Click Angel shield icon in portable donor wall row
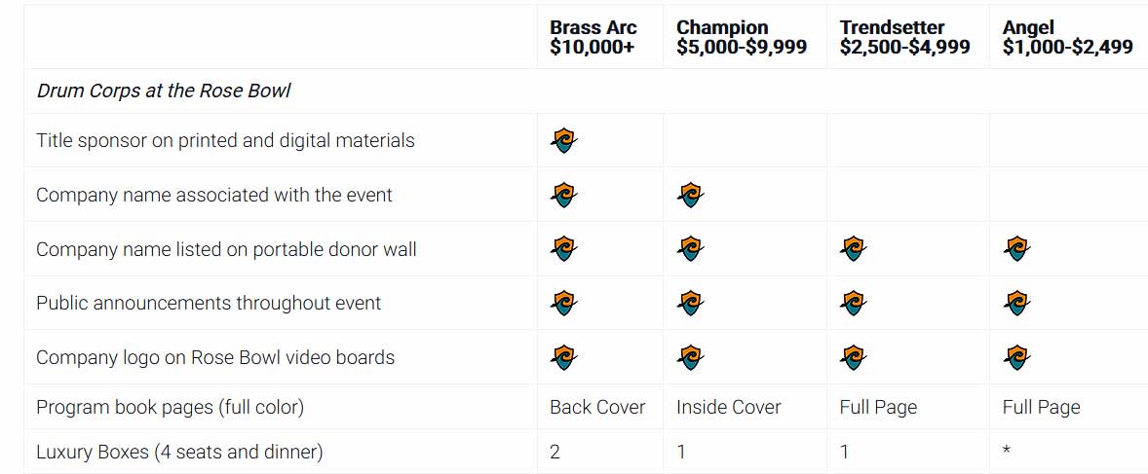1148x474 pixels. point(1016,249)
